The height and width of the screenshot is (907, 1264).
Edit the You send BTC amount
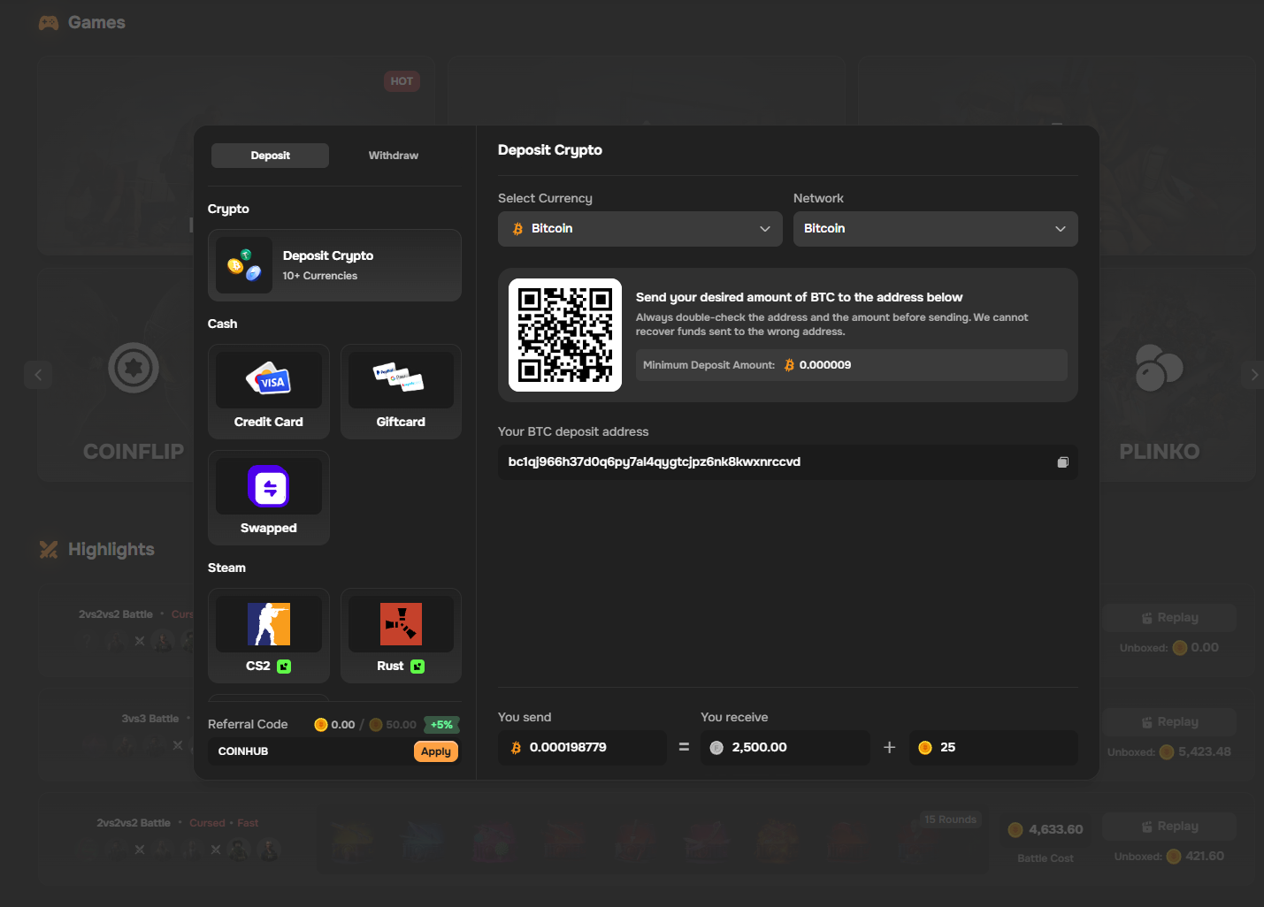582,748
